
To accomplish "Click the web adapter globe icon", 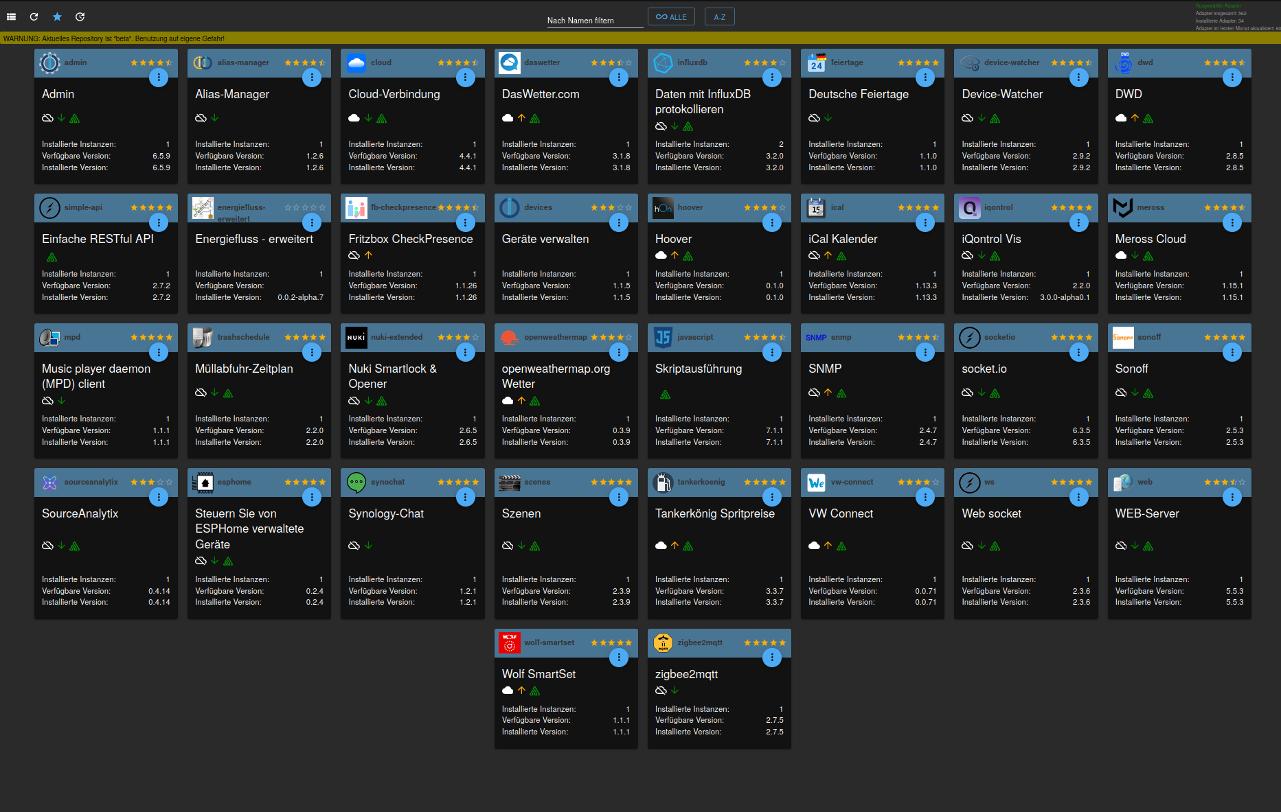I will click(1123, 482).
